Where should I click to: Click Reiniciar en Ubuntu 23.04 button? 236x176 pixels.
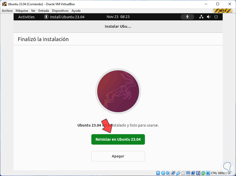coord(118,139)
